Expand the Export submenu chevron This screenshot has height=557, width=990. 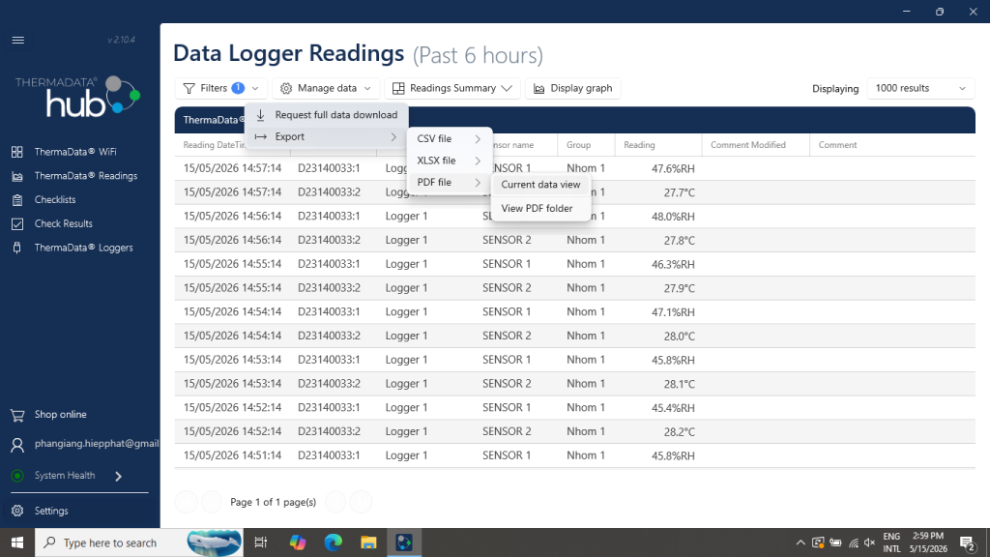point(393,137)
